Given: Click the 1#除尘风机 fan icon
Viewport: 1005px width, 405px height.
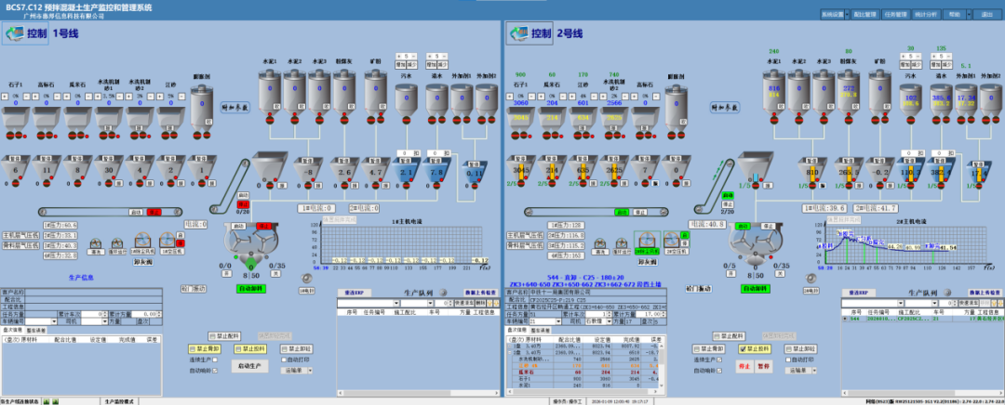Looking at the screenshot, I should click(x=141, y=242).
